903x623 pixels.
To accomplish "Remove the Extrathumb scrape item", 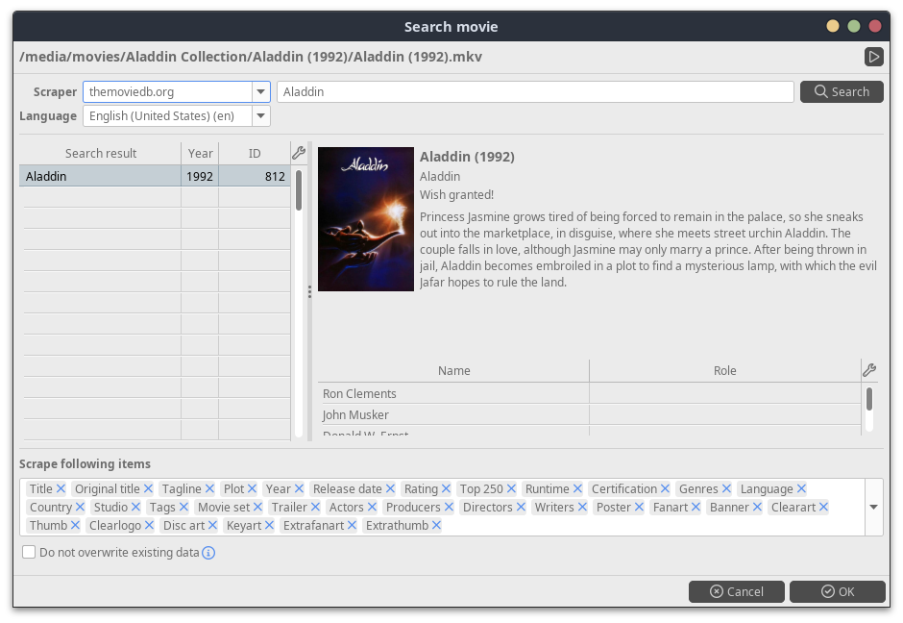I will pyautogui.click(x=436, y=526).
